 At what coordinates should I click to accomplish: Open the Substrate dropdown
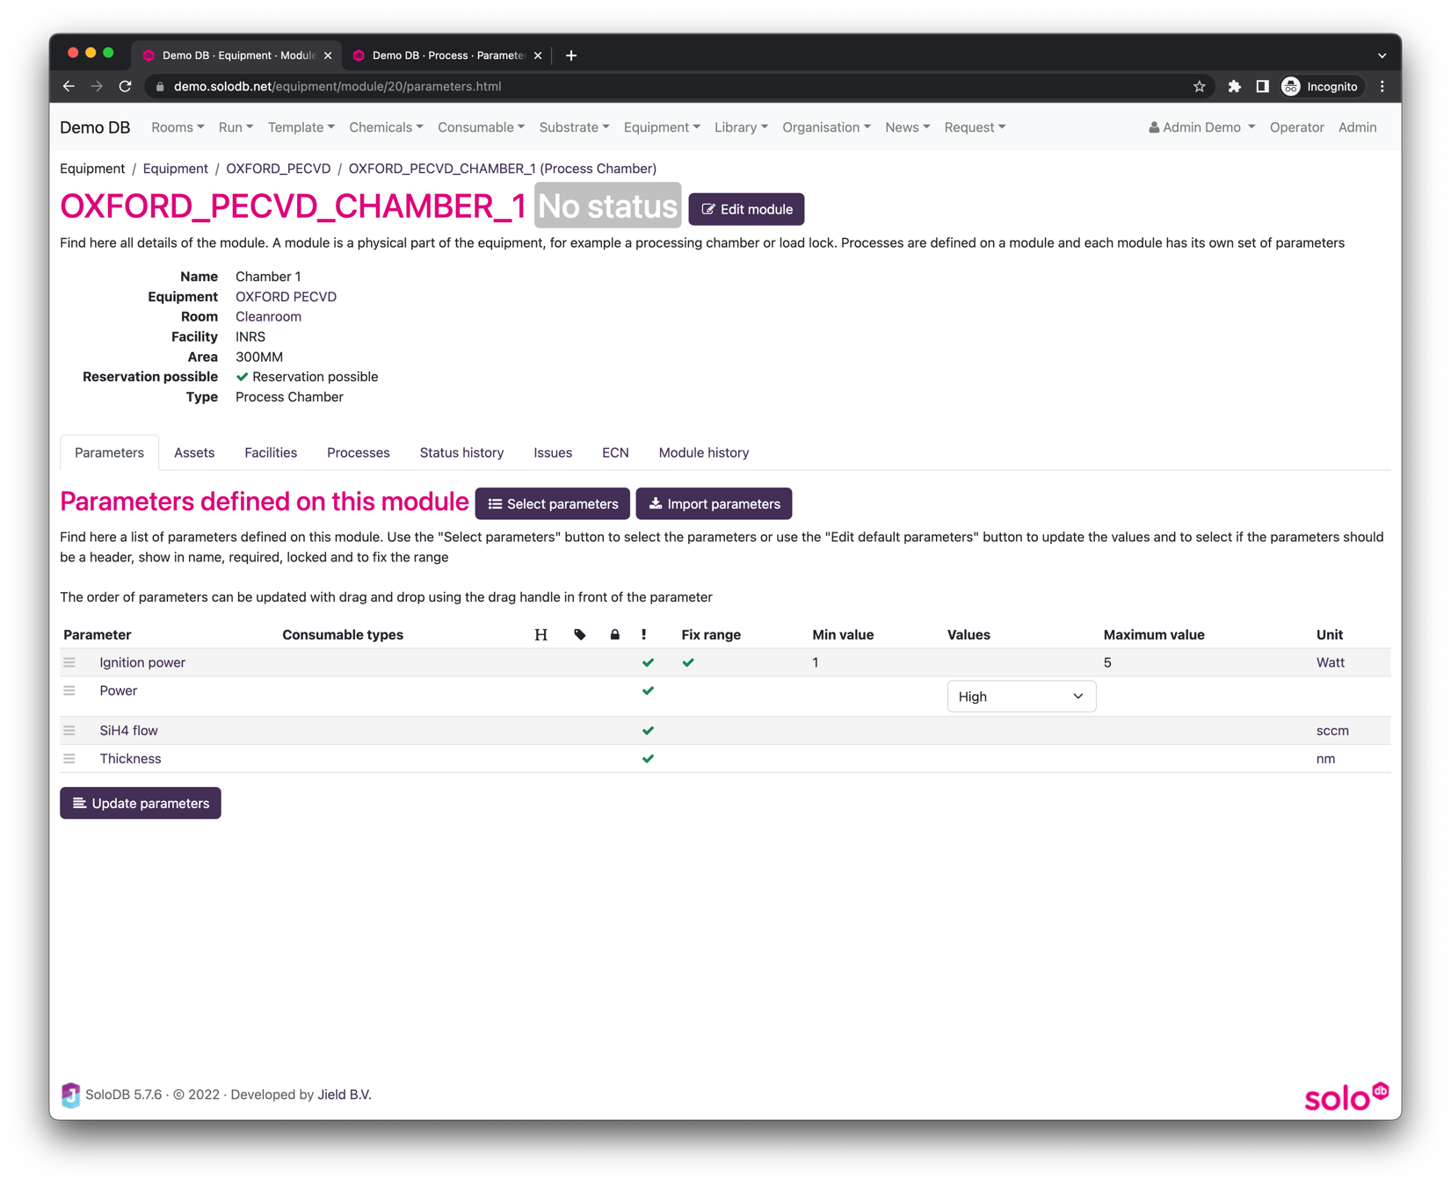coord(574,127)
